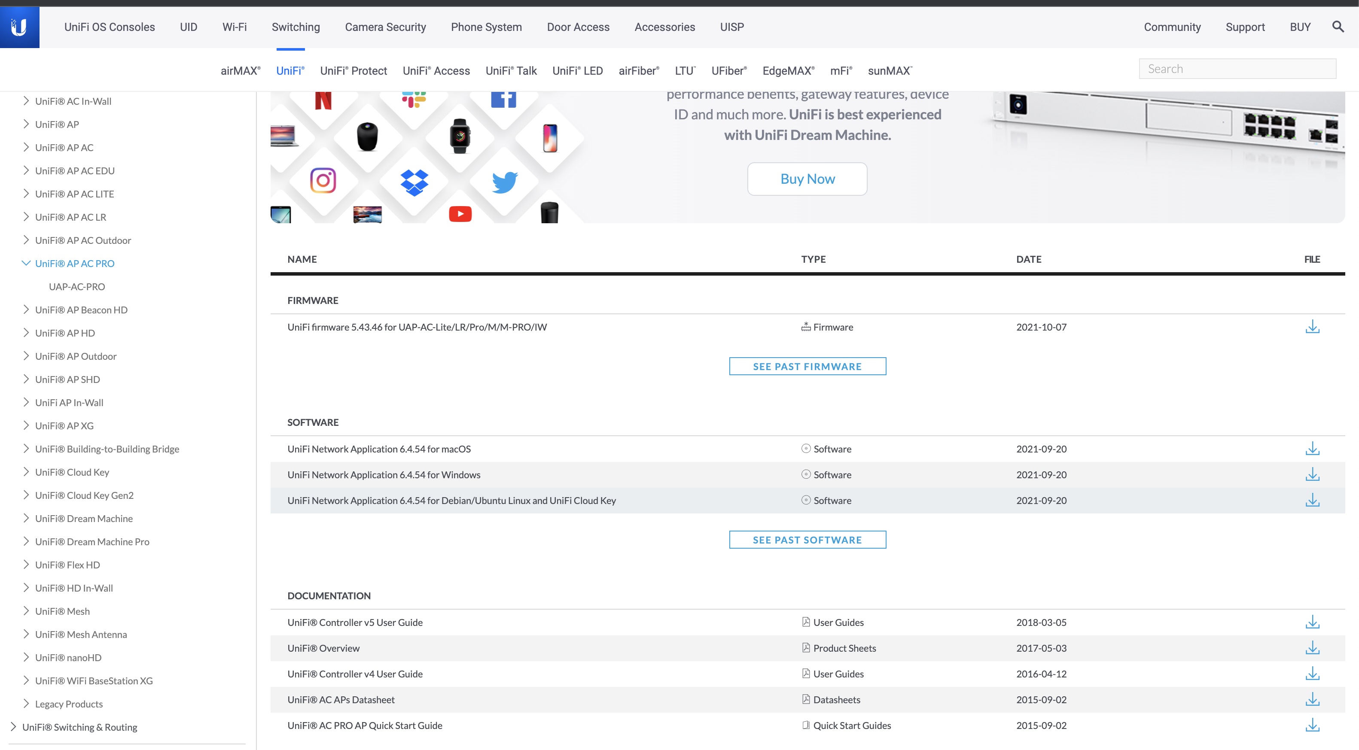Download Network Application for Debian/Ubuntu Linux
Screen dimensions: 1359x750
tap(1312, 501)
